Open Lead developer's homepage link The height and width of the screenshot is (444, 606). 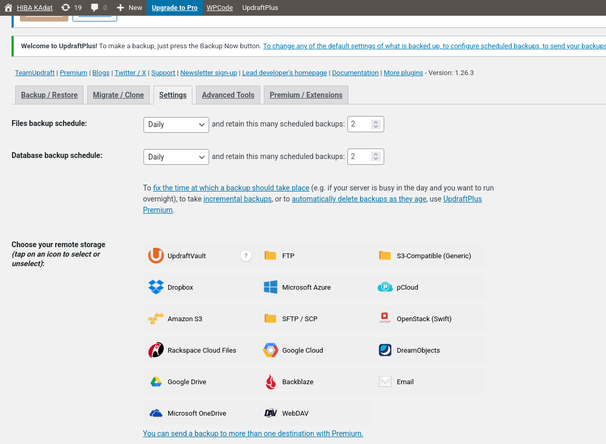[x=284, y=72]
